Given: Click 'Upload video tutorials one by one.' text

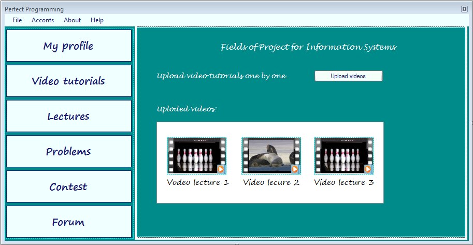Looking at the screenshot, I should click(222, 76).
